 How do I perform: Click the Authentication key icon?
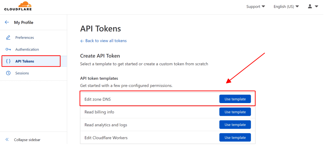(x=8, y=50)
